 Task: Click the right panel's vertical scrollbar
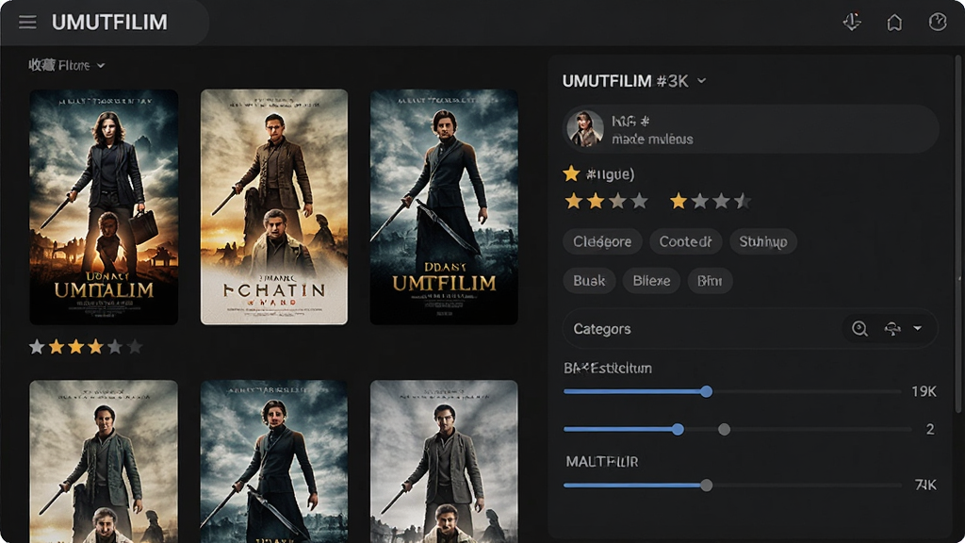[x=957, y=234]
